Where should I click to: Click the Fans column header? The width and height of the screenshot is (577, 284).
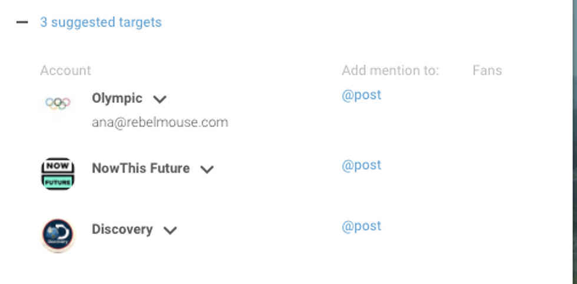[x=487, y=71]
